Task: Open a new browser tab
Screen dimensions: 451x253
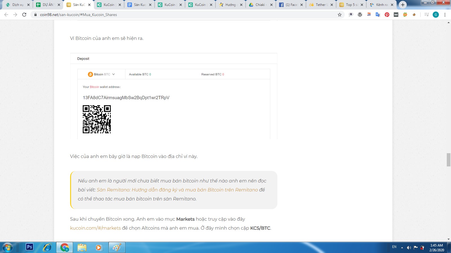Action: [x=403, y=4]
